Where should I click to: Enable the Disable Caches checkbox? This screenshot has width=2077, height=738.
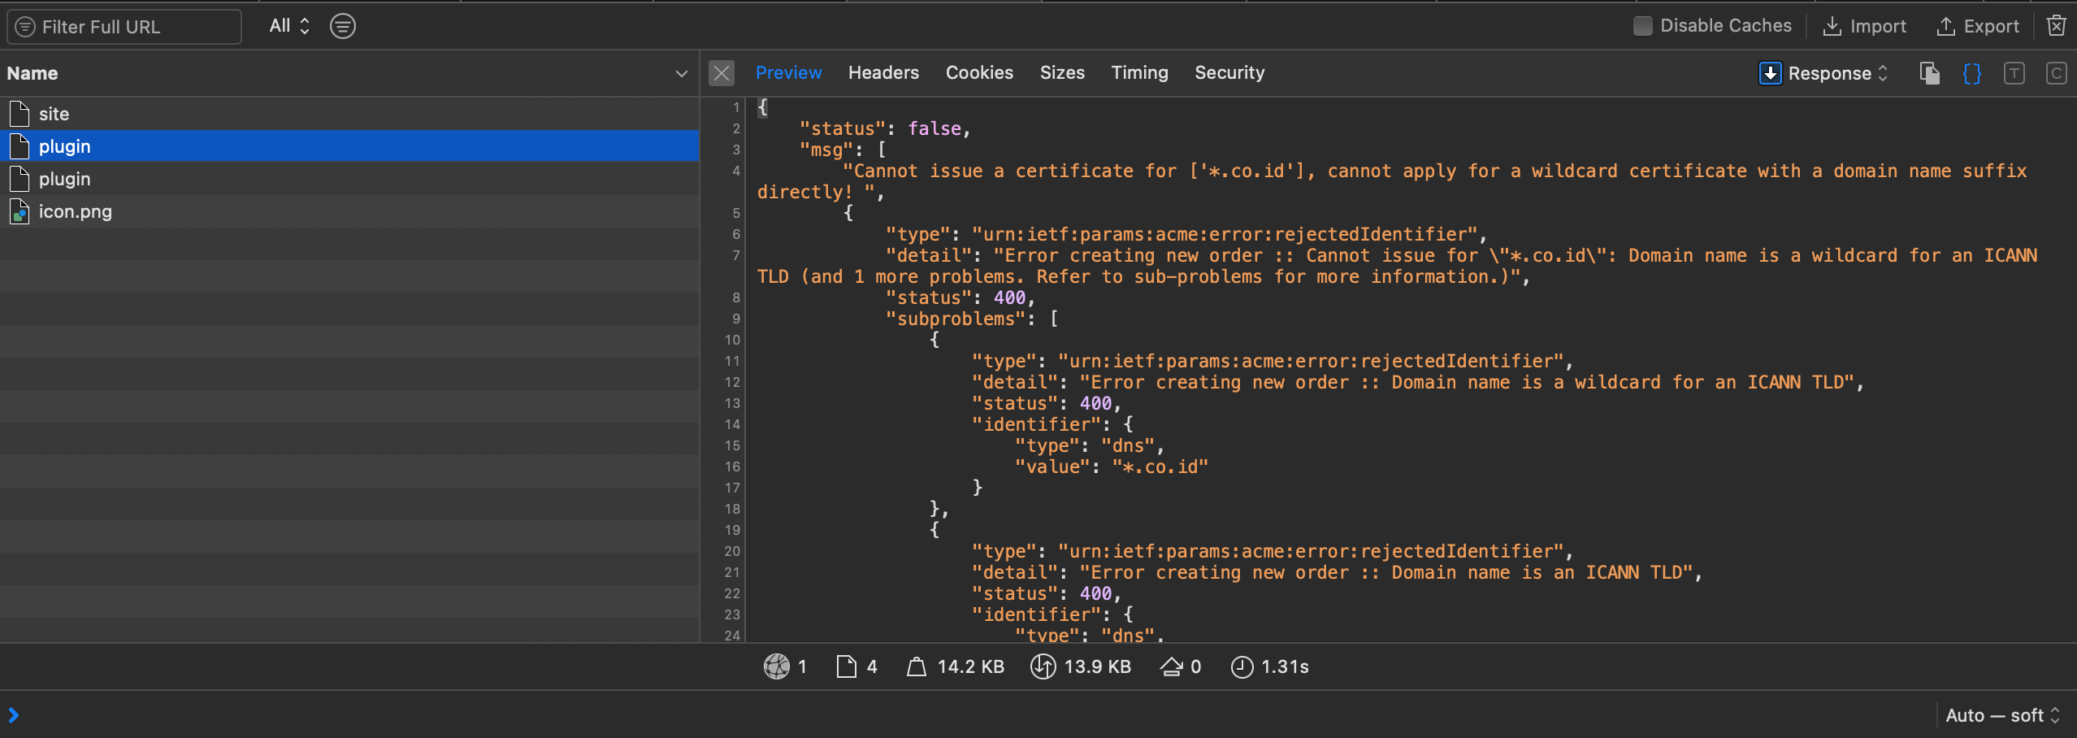coord(1642,26)
